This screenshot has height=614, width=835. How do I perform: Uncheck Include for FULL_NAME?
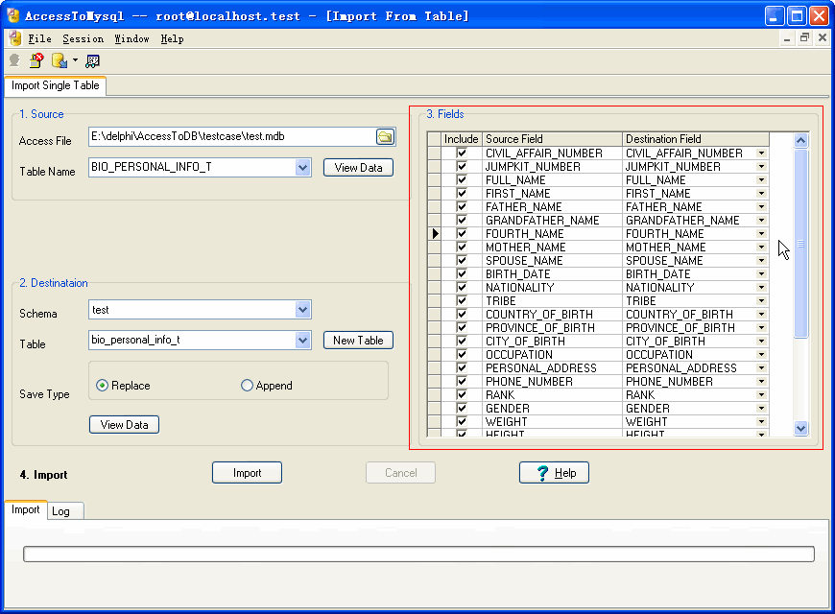coord(462,179)
